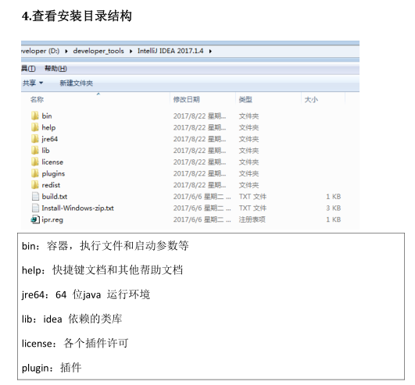Expand the arrow after developer_tools in address bar
415x385 pixels.
coord(131,51)
